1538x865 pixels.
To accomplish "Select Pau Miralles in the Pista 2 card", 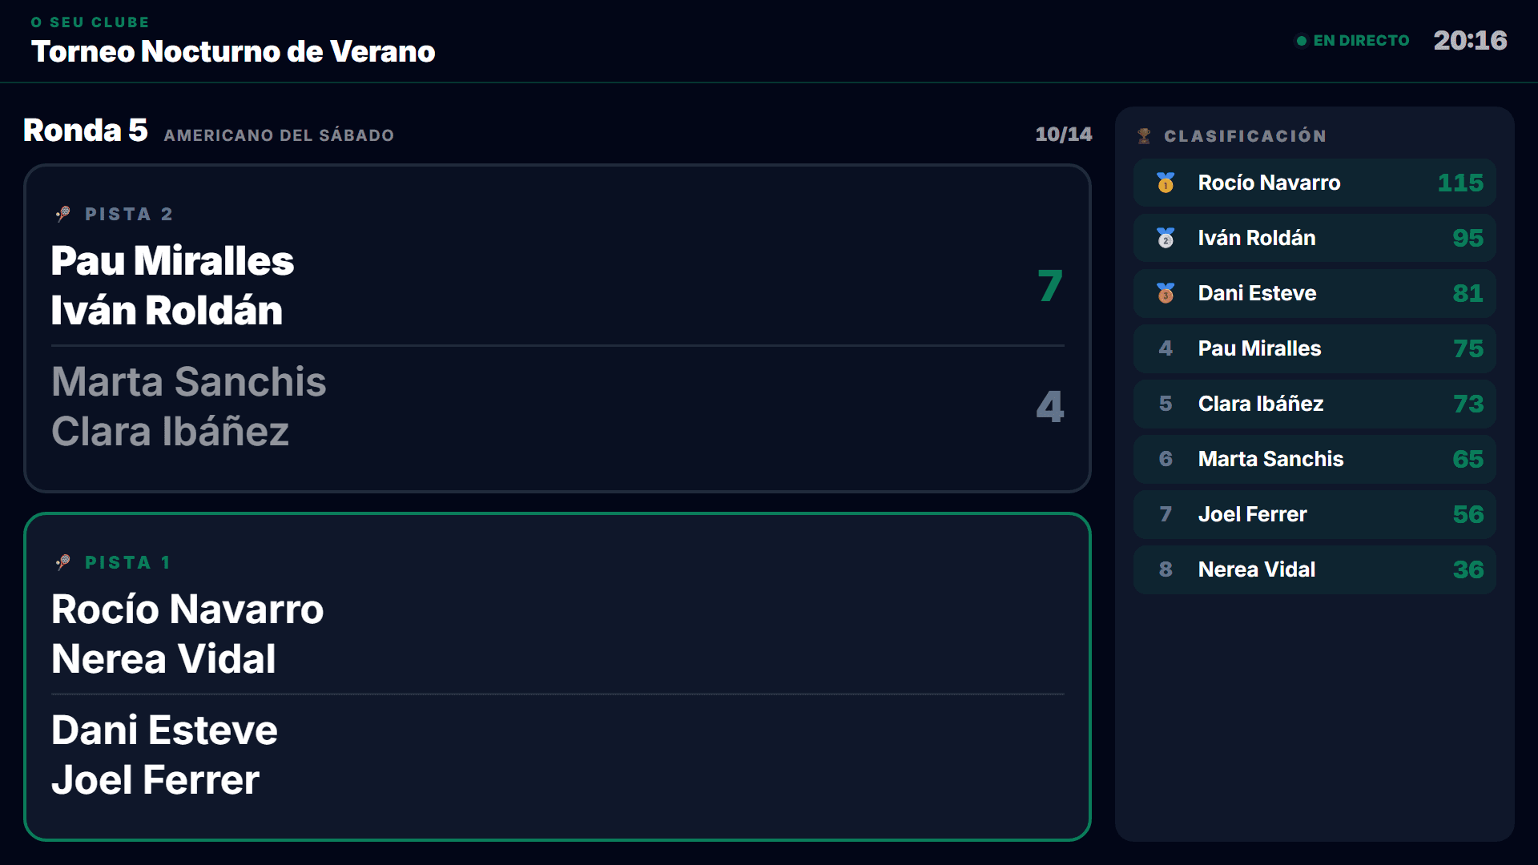I will (x=172, y=260).
